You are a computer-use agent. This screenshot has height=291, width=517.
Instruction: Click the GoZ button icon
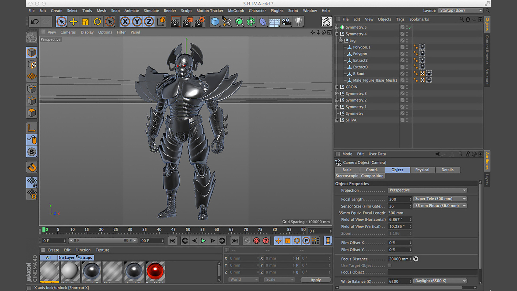(x=326, y=22)
